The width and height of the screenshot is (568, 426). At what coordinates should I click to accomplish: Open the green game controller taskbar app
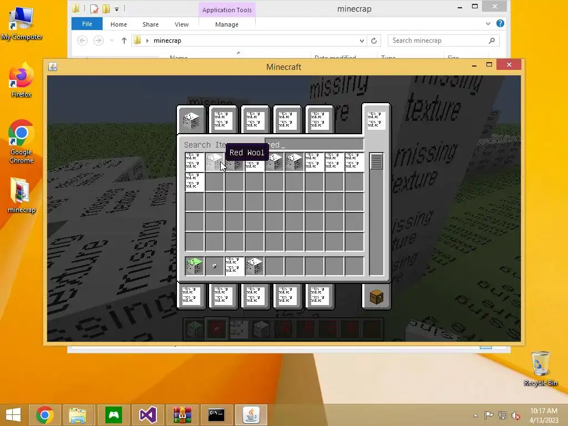pyautogui.click(x=114, y=415)
